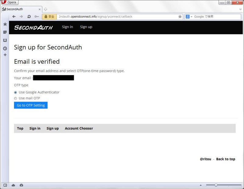244x189 pixels.
Task: Click Sign in in the black navigation bar
Action: click(x=67, y=27)
